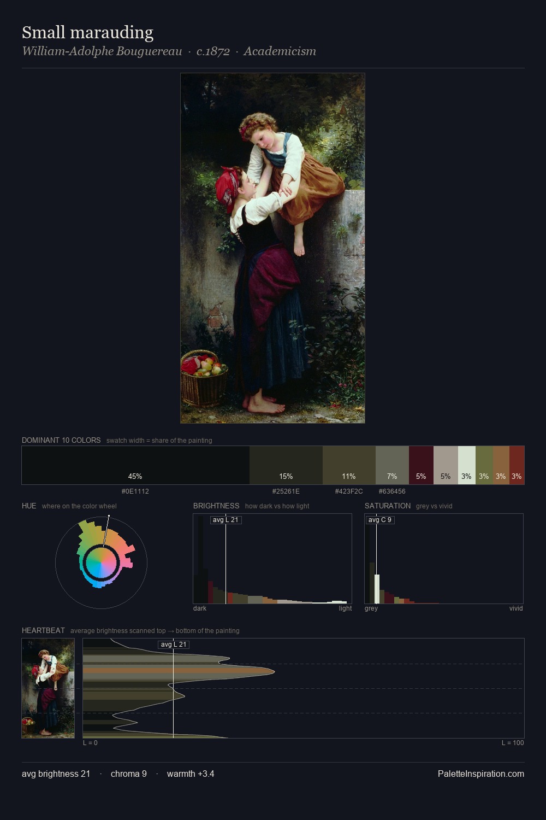Click the 'L = 0' axis label
The height and width of the screenshot is (820, 546).
pyautogui.click(x=90, y=743)
